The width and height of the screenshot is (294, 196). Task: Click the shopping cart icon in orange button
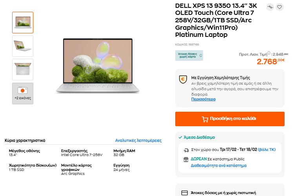[x=205, y=119]
